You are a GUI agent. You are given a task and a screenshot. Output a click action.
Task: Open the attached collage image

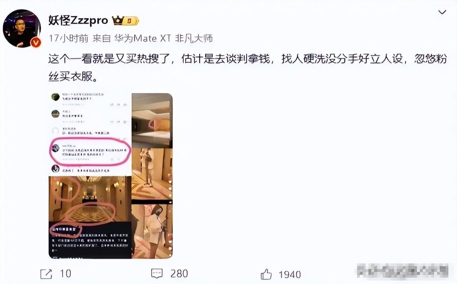pos(110,176)
